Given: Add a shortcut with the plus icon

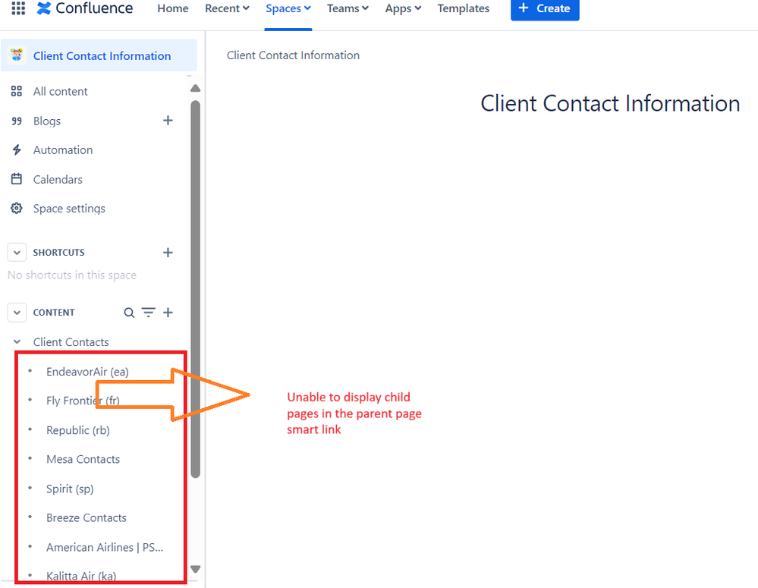Looking at the screenshot, I should click(168, 253).
